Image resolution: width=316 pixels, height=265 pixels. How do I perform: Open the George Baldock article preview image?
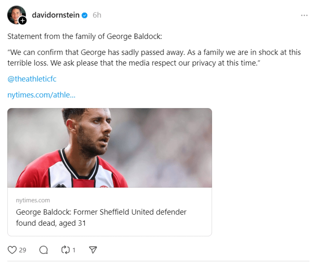coord(110,148)
